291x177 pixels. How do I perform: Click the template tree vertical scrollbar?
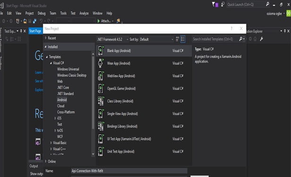tap(93, 93)
